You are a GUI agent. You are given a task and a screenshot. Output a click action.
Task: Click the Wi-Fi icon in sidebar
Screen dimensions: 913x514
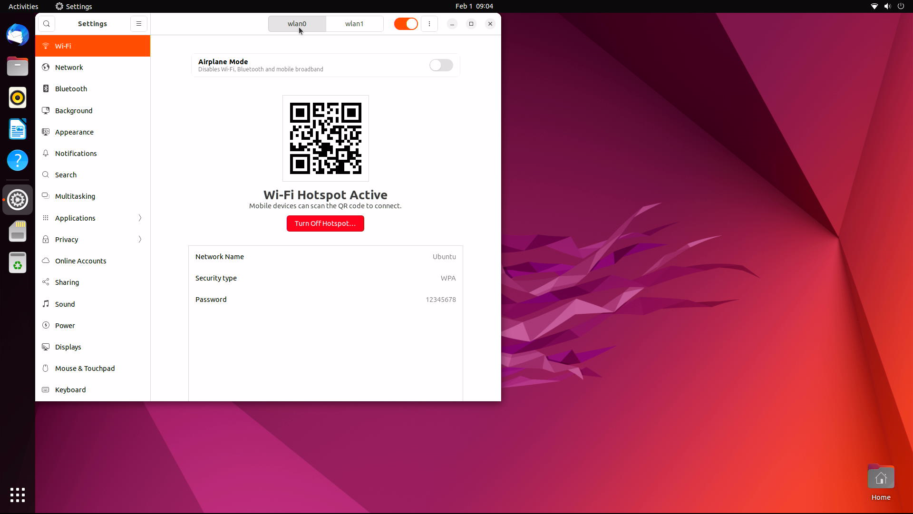tap(46, 46)
